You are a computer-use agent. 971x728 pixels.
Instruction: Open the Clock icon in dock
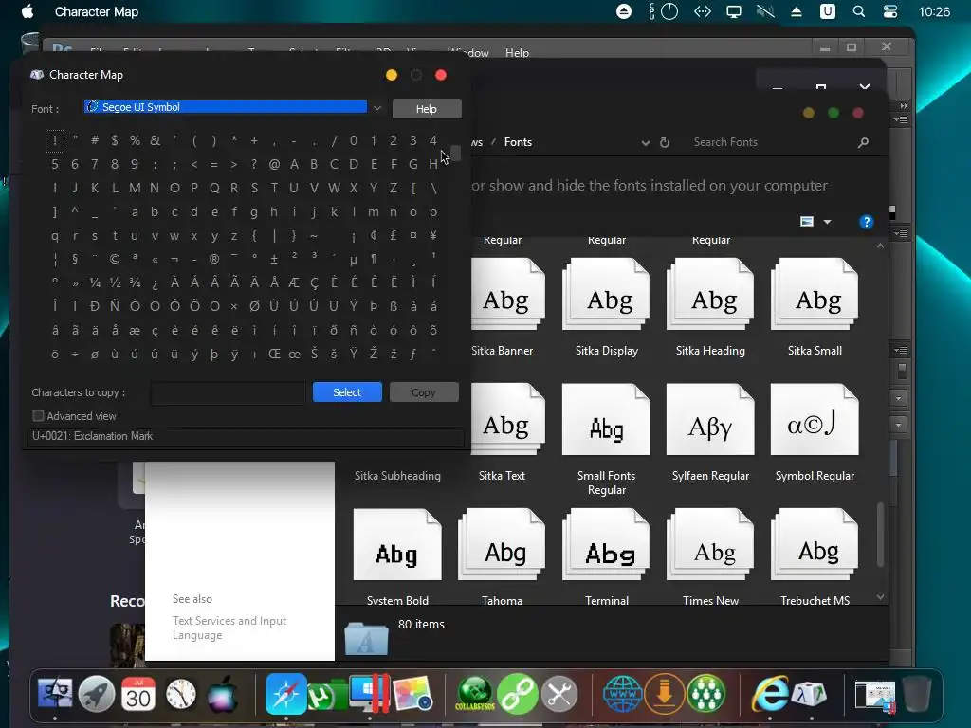click(x=180, y=694)
